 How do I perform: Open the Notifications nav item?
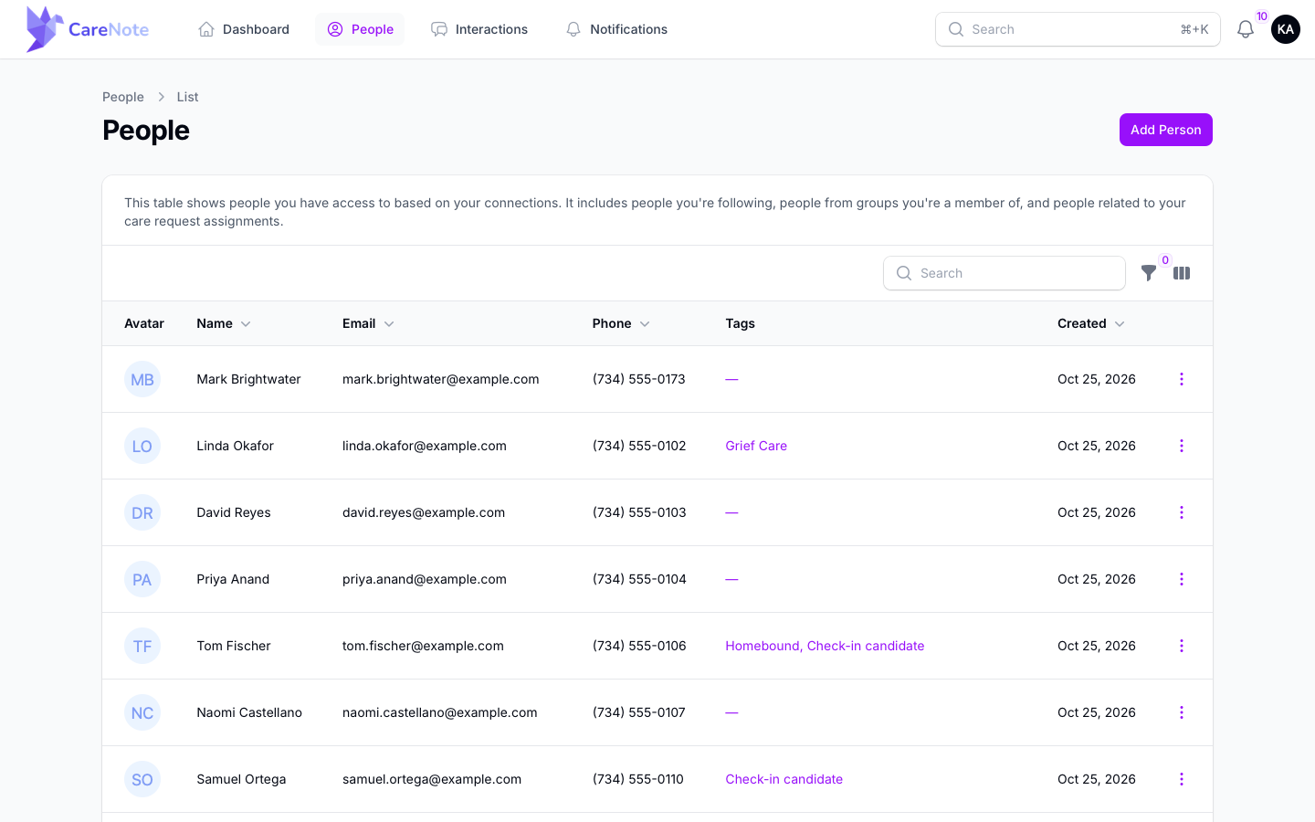point(616,29)
